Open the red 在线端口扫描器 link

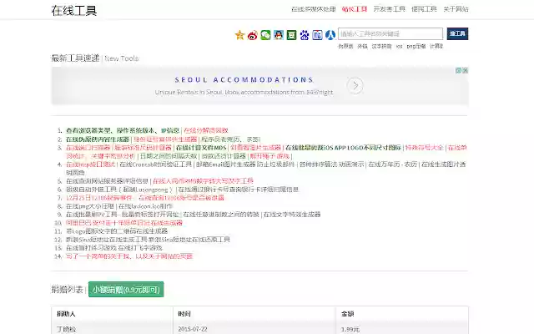click(x=88, y=148)
